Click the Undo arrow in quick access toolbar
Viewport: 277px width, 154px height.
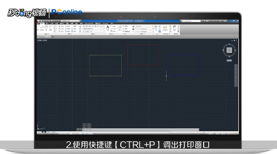coord(54,21)
